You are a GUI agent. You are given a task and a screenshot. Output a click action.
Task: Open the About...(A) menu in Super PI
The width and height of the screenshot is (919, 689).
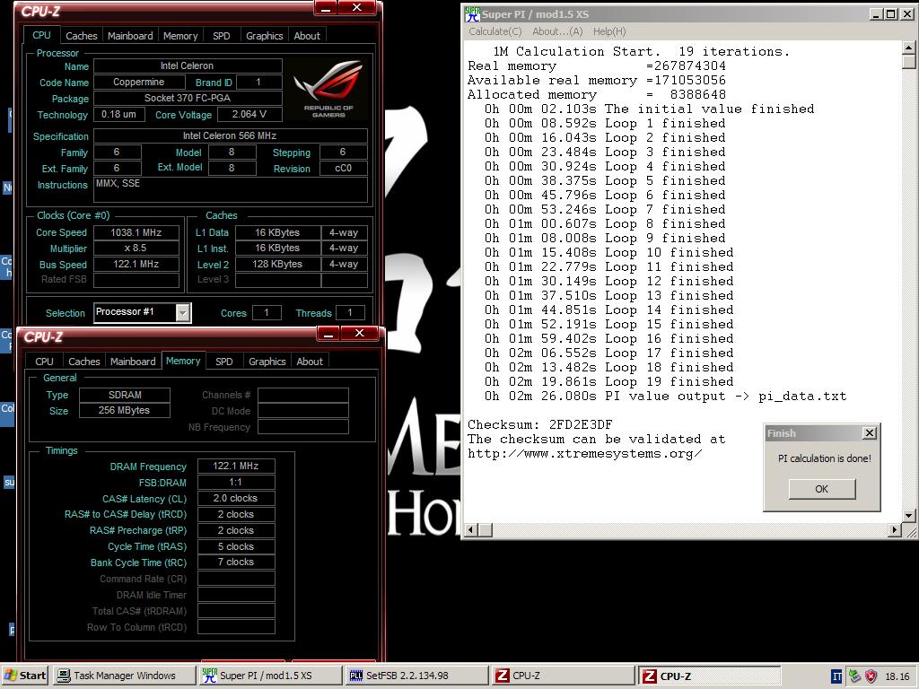[x=557, y=31]
